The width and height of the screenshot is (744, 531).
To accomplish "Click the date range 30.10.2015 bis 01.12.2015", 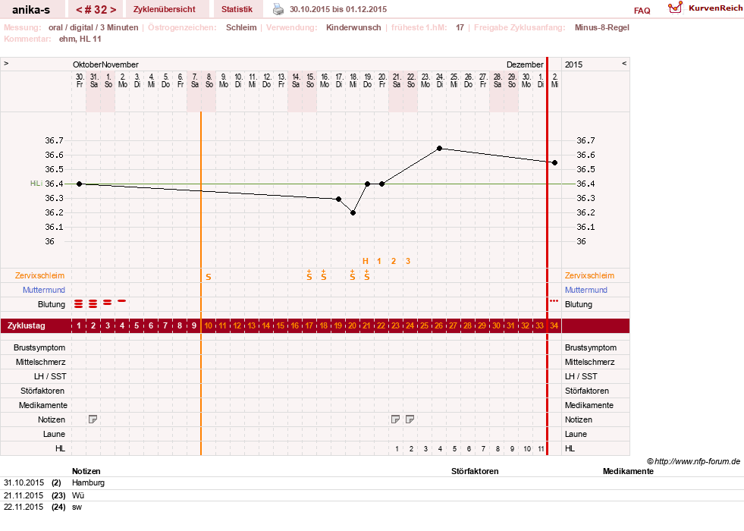I will coord(338,9).
